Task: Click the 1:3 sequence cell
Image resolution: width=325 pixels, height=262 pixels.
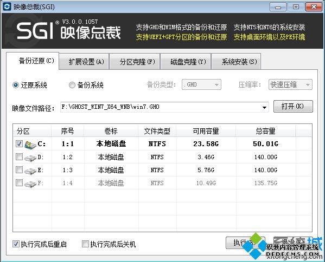Action: coord(68,170)
